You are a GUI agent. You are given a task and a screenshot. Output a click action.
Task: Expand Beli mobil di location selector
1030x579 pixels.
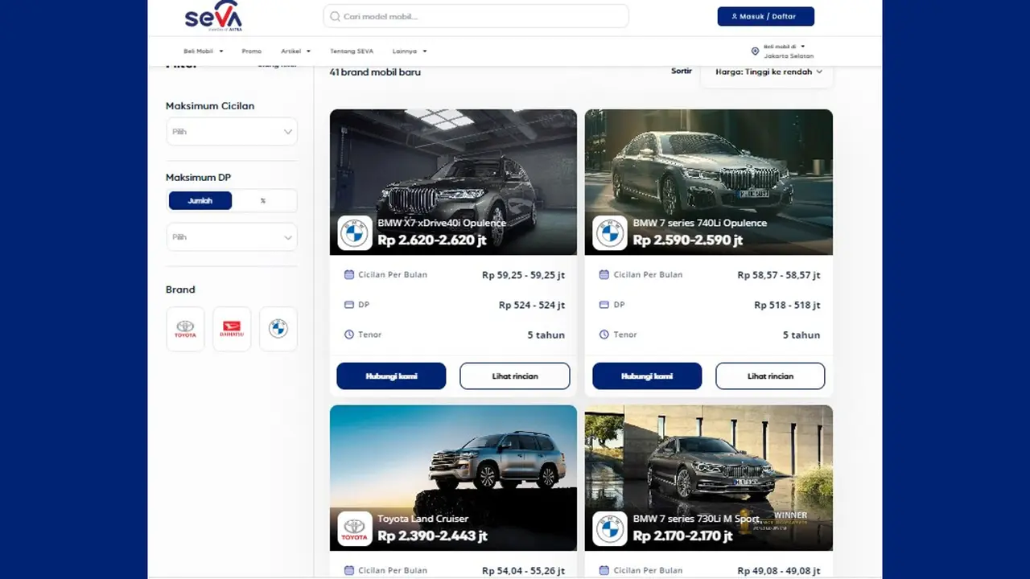783,51
